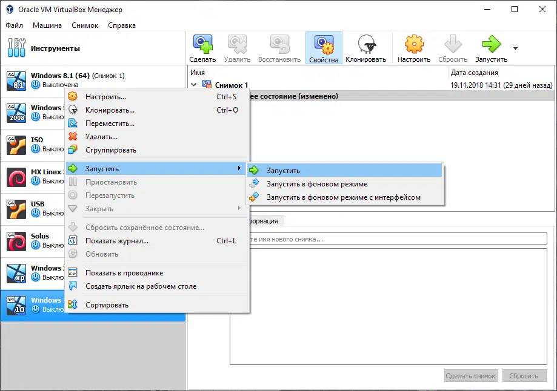557x391 pixels.
Task: Click Запустить in the submenu
Action: (x=345, y=170)
